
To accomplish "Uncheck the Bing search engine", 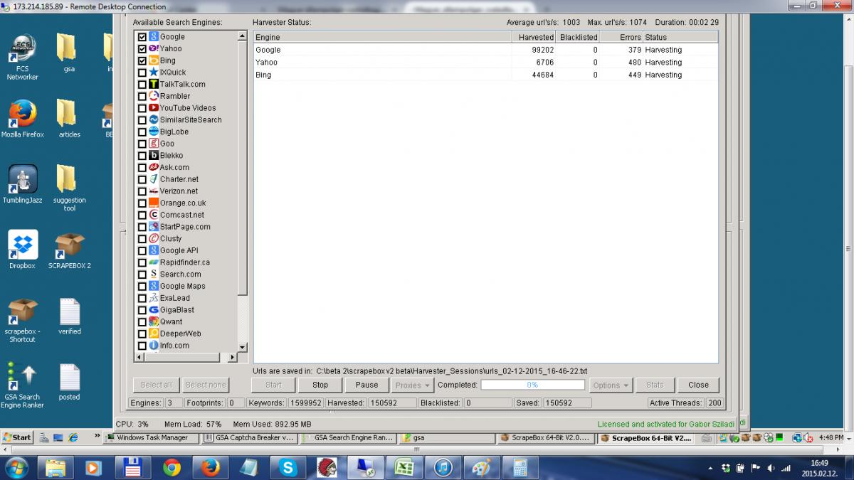I will pos(142,60).
